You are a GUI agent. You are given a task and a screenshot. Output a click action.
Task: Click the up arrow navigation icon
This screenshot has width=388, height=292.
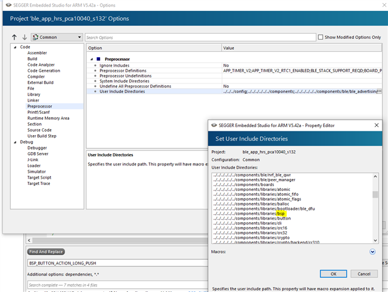tap(15, 37)
